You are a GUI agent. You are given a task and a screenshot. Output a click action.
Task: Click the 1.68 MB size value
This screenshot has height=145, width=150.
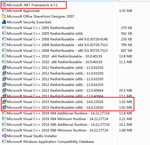coord(126,130)
